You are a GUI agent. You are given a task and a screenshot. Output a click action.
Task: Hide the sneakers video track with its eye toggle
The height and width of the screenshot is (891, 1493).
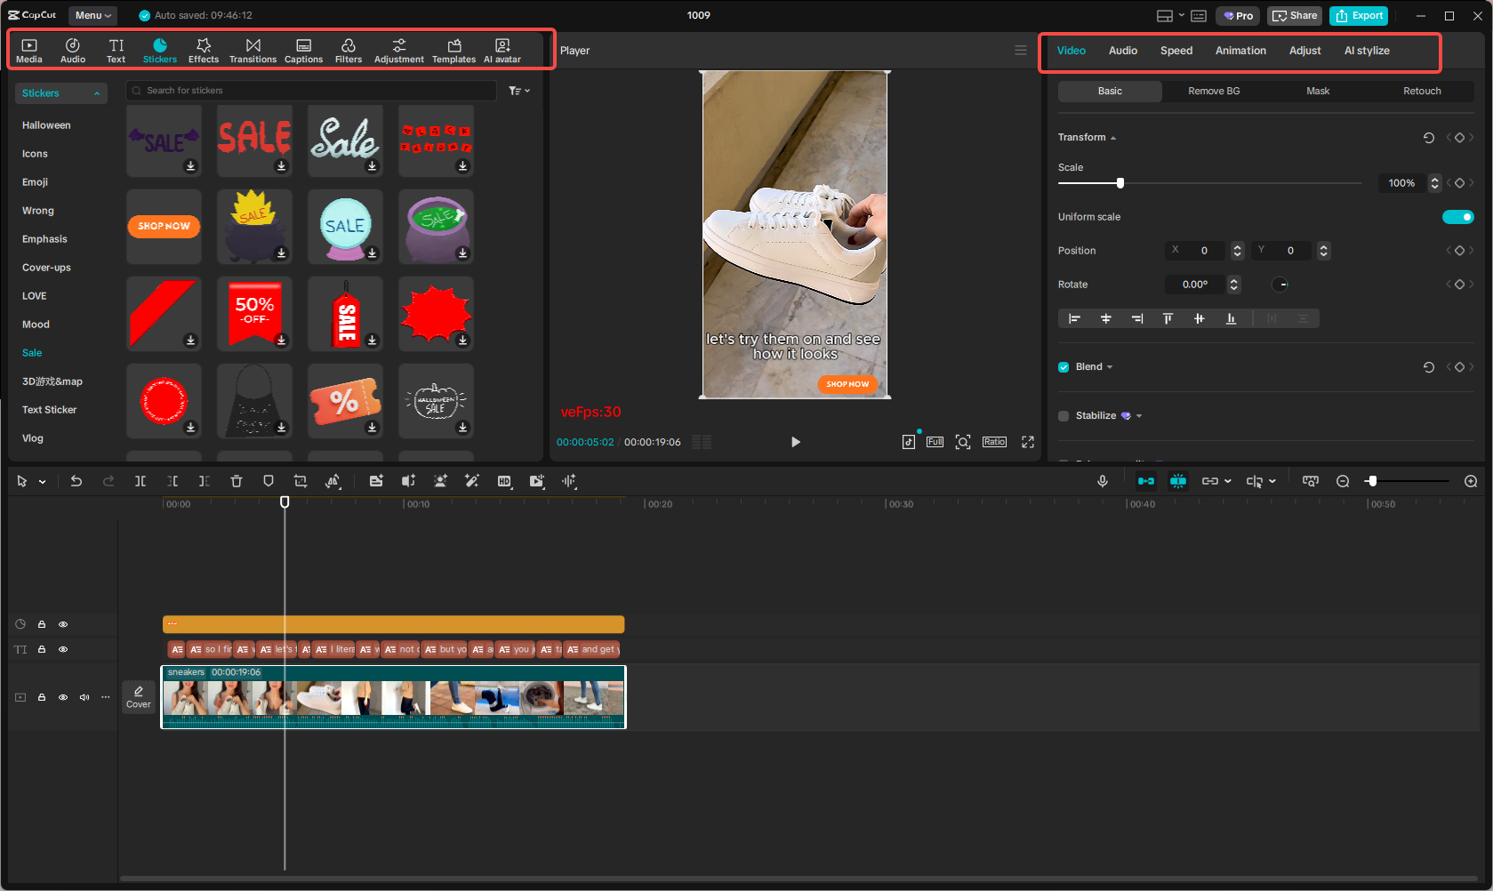pyautogui.click(x=62, y=697)
